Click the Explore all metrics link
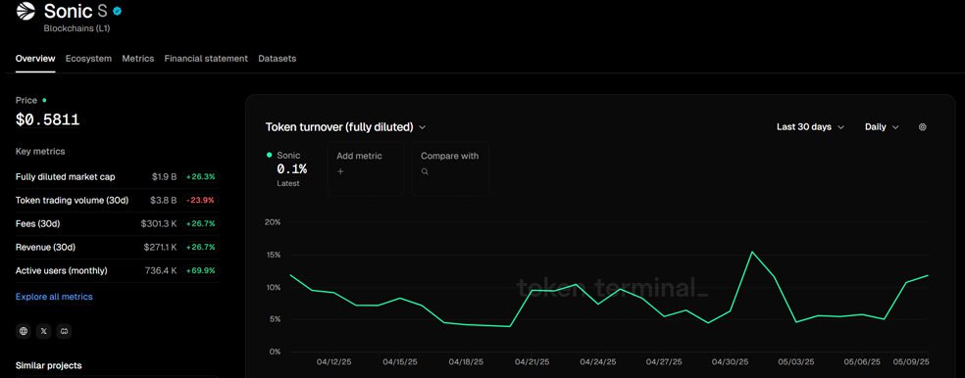This screenshot has height=378, width=965. coord(54,297)
